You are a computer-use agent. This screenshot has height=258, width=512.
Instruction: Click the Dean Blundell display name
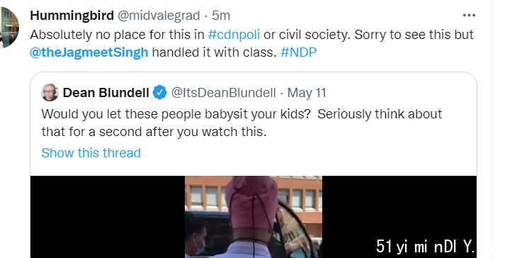106,93
